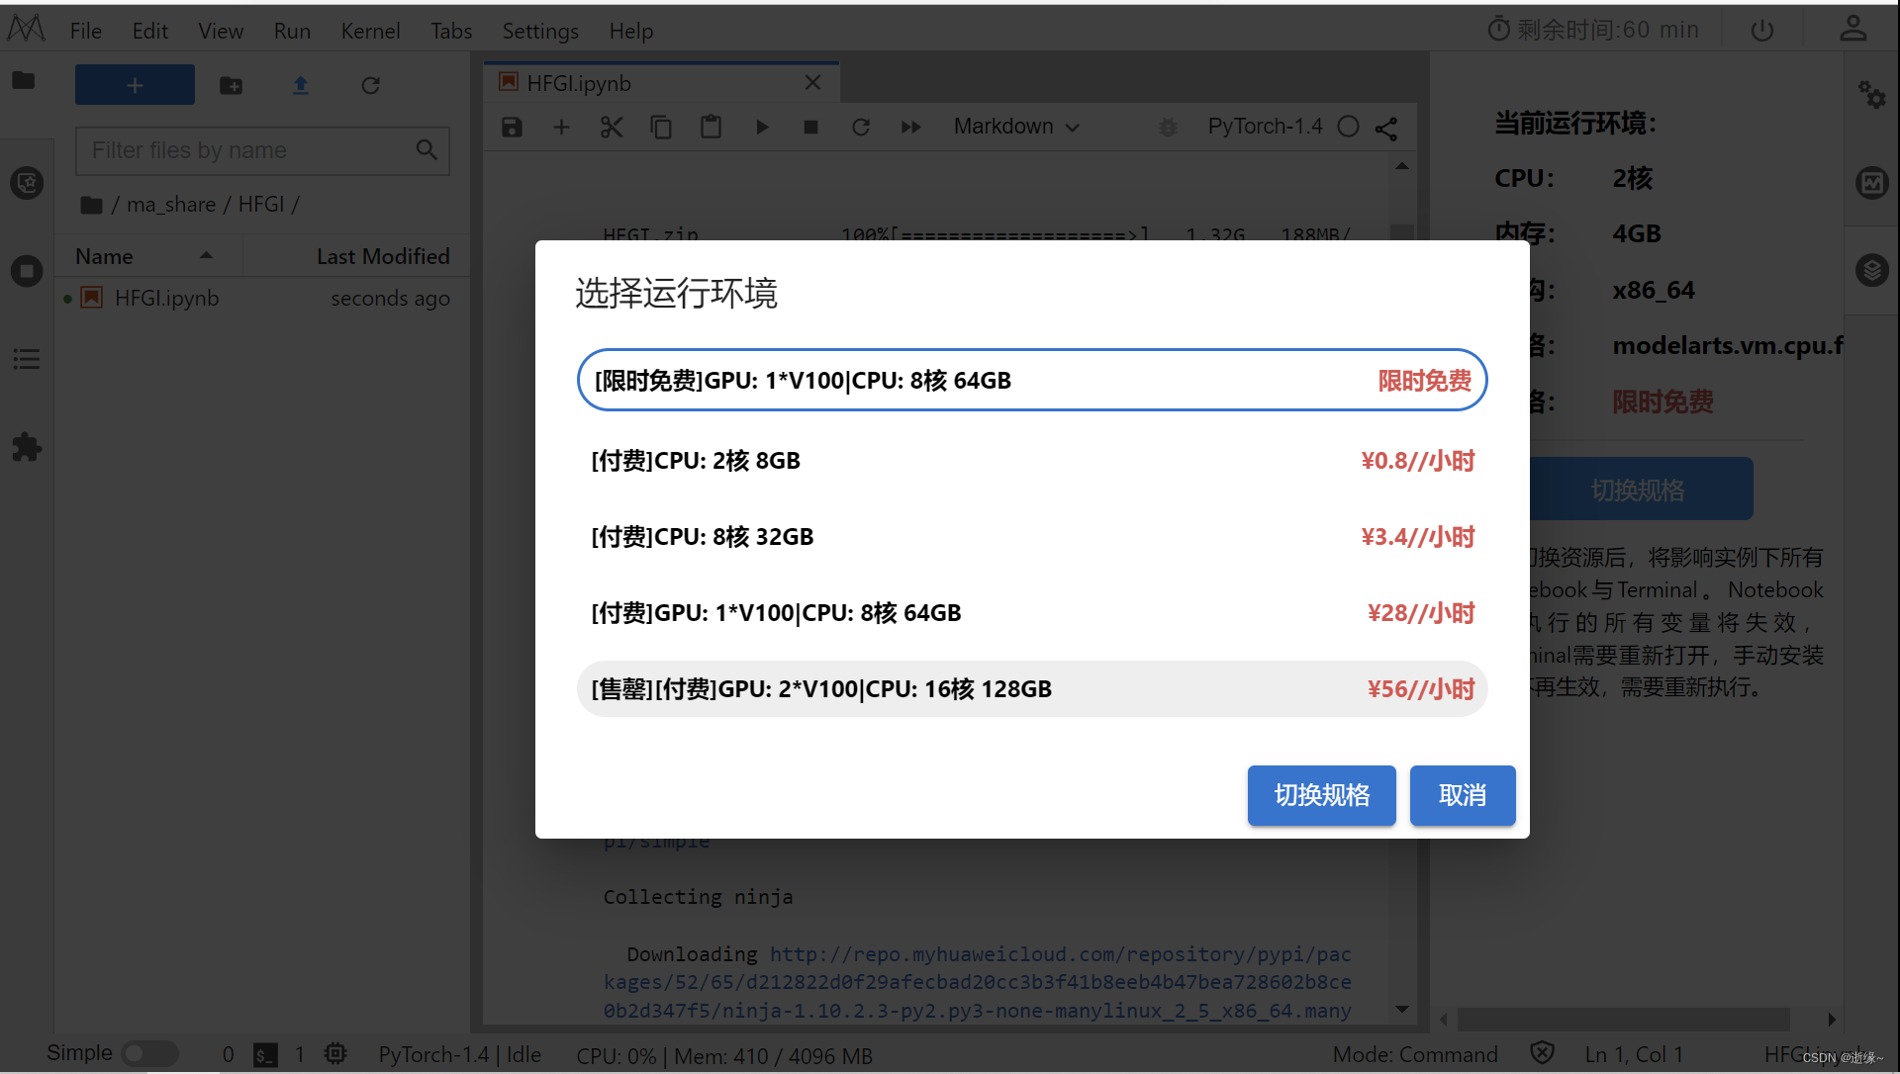Screen dimensions: 1900x1074
Task: Click the 切换规格 button in dialog
Action: 1321,795
